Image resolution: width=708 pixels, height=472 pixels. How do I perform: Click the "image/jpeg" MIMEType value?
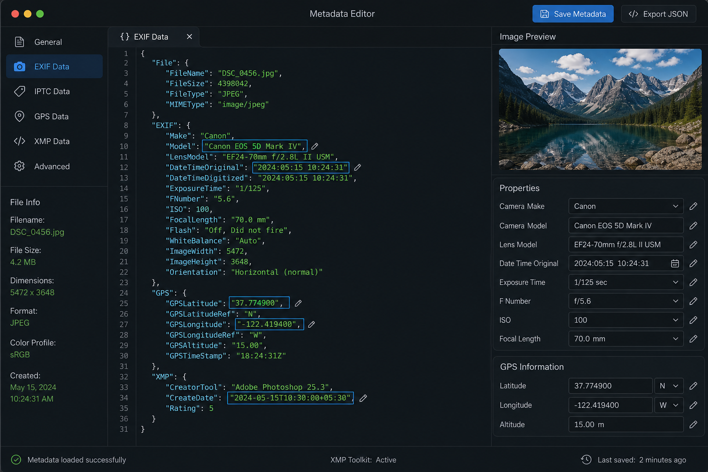click(x=243, y=104)
